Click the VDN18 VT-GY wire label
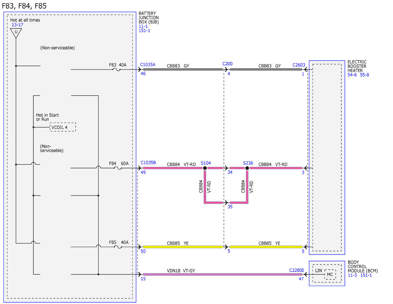 pyautogui.click(x=181, y=271)
